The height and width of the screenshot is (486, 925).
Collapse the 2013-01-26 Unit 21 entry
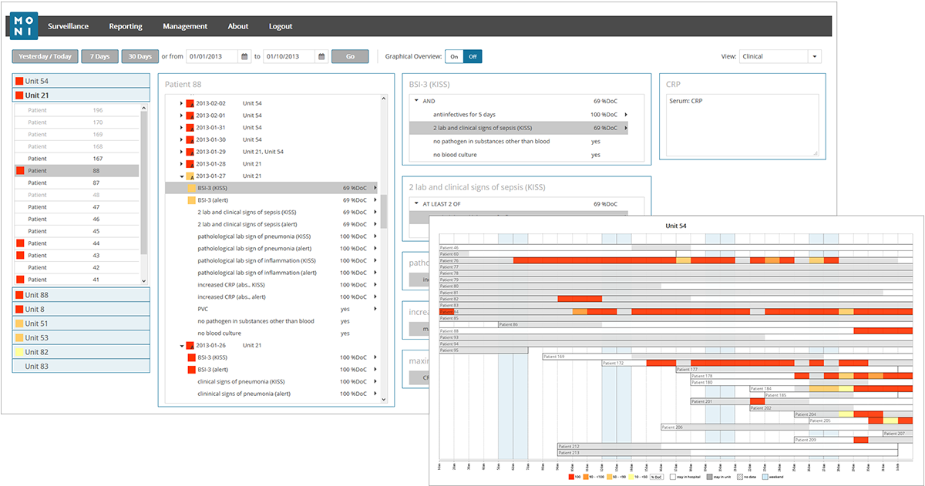181,346
